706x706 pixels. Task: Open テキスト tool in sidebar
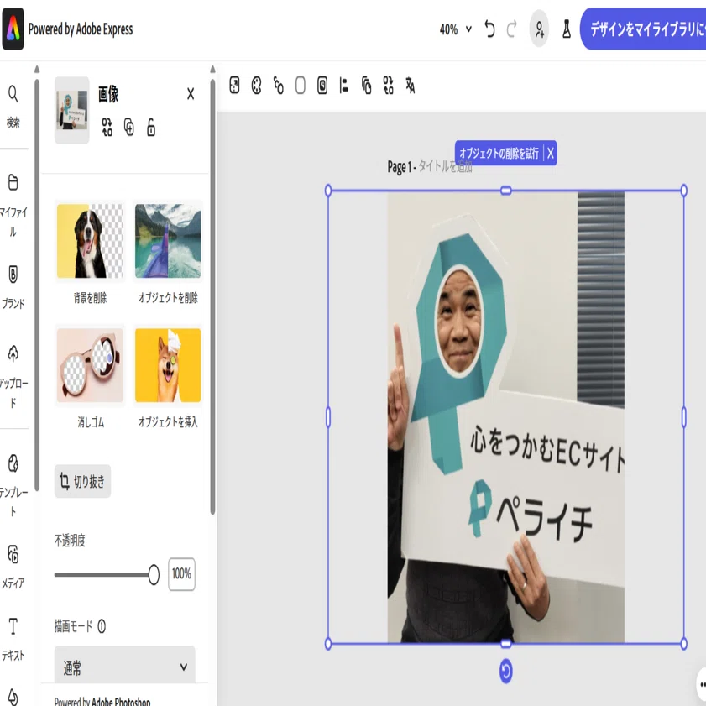[x=13, y=639]
